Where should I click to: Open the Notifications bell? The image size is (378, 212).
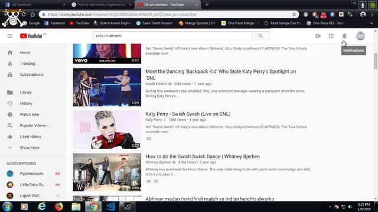(x=344, y=36)
